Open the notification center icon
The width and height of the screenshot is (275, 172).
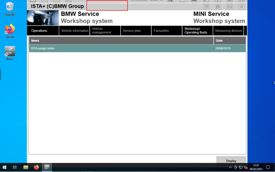coord(268,167)
